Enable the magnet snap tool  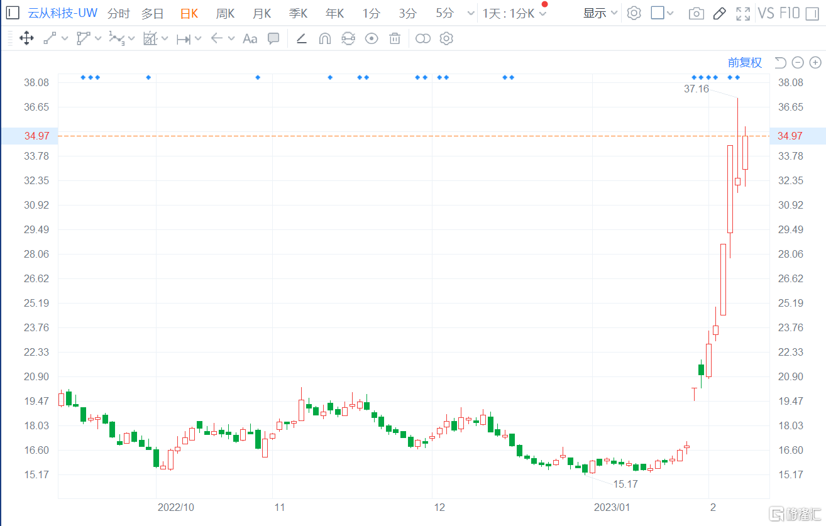coord(324,39)
